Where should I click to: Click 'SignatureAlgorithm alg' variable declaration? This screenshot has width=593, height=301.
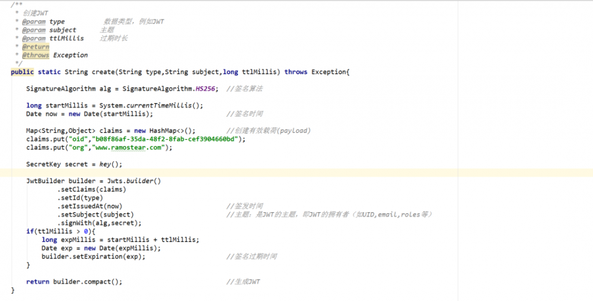coord(68,89)
